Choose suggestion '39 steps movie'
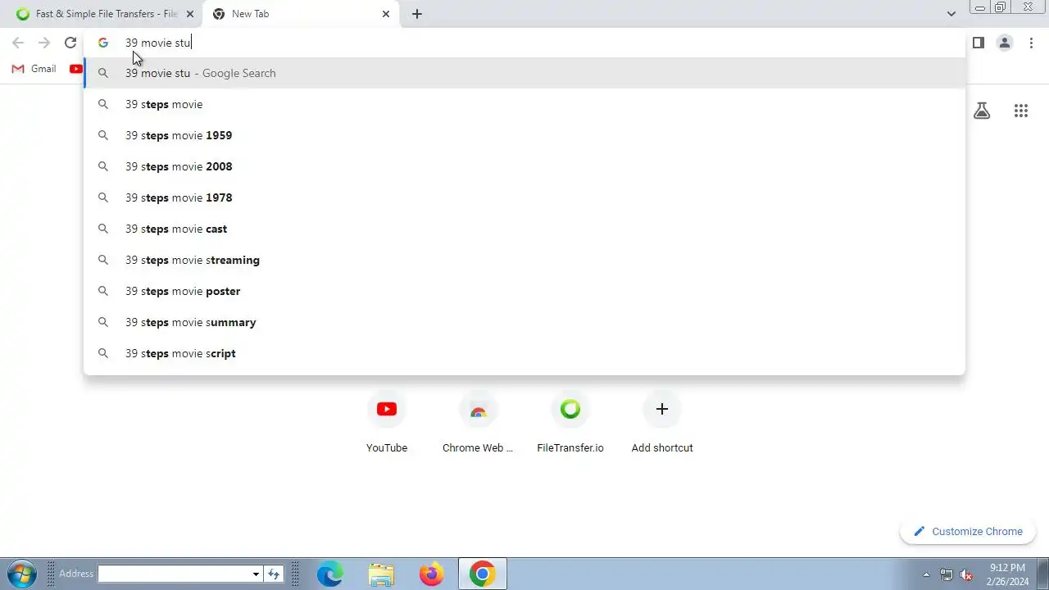This screenshot has width=1049, height=590. (x=524, y=104)
